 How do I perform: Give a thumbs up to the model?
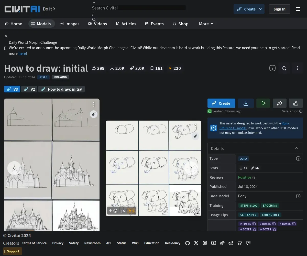click(x=296, y=103)
